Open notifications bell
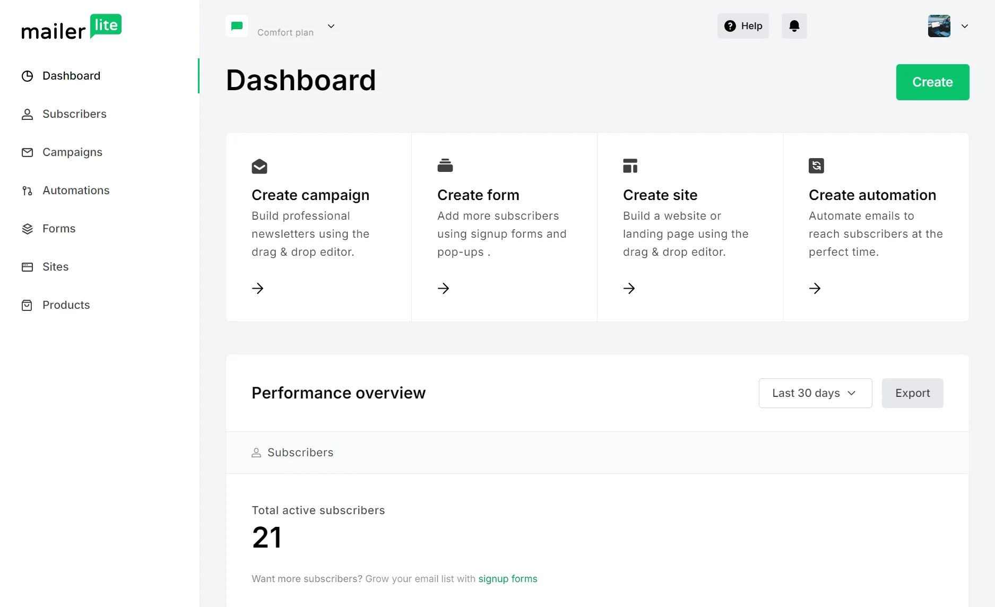995x607 pixels. 794,26
